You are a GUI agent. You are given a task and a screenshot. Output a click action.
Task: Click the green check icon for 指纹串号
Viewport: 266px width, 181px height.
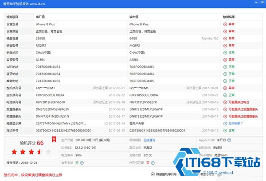point(225,131)
